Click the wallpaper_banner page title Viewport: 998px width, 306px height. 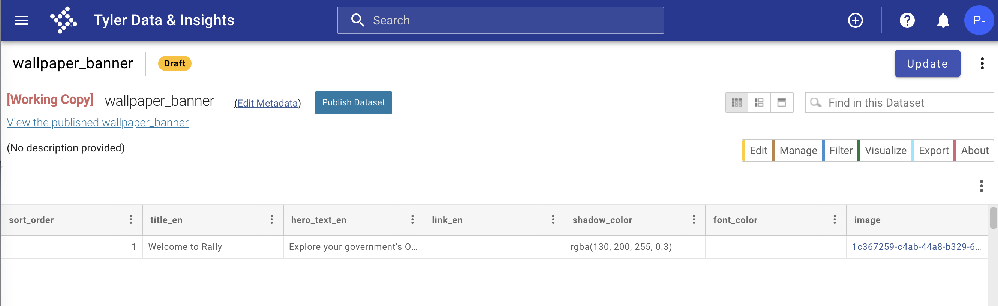[x=73, y=63]
